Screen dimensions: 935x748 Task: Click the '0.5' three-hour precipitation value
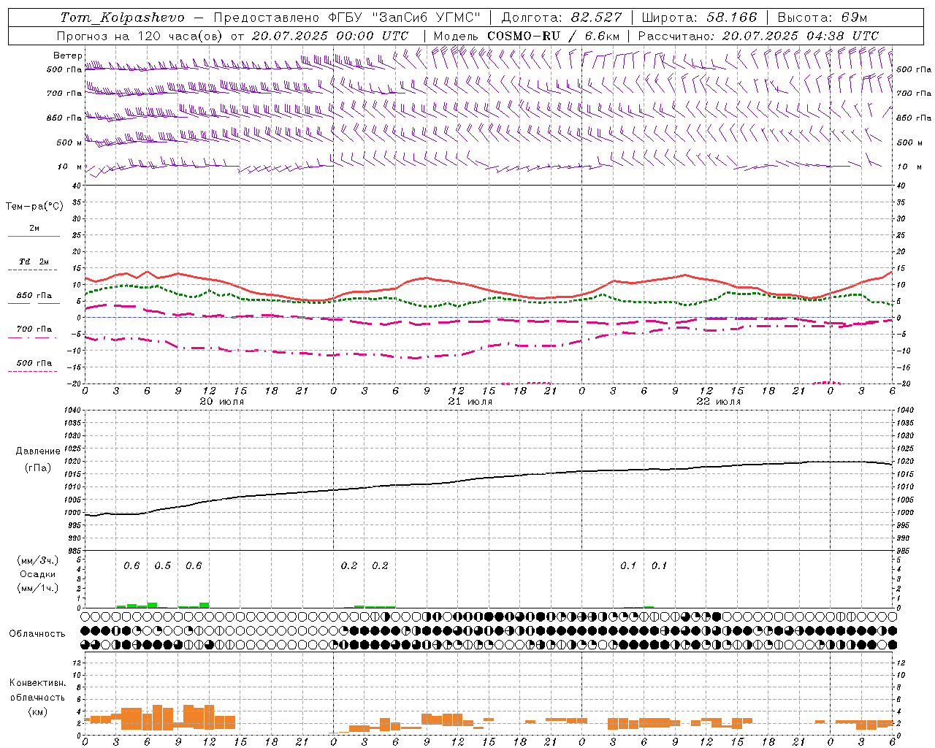(163, 566)
